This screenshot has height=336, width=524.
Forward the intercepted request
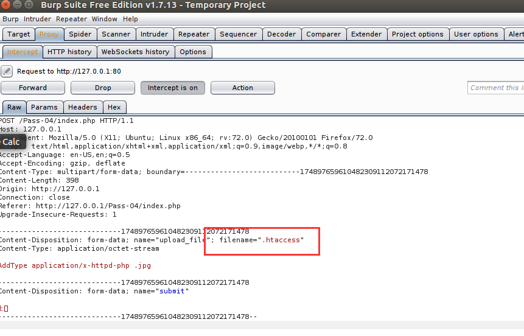tap(33, 88)
